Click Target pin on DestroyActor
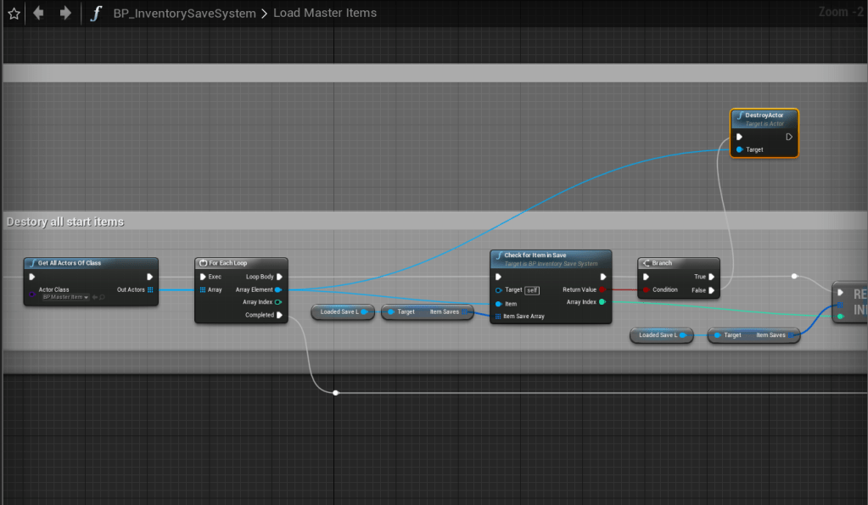868x505 pixels. point(740,149)
